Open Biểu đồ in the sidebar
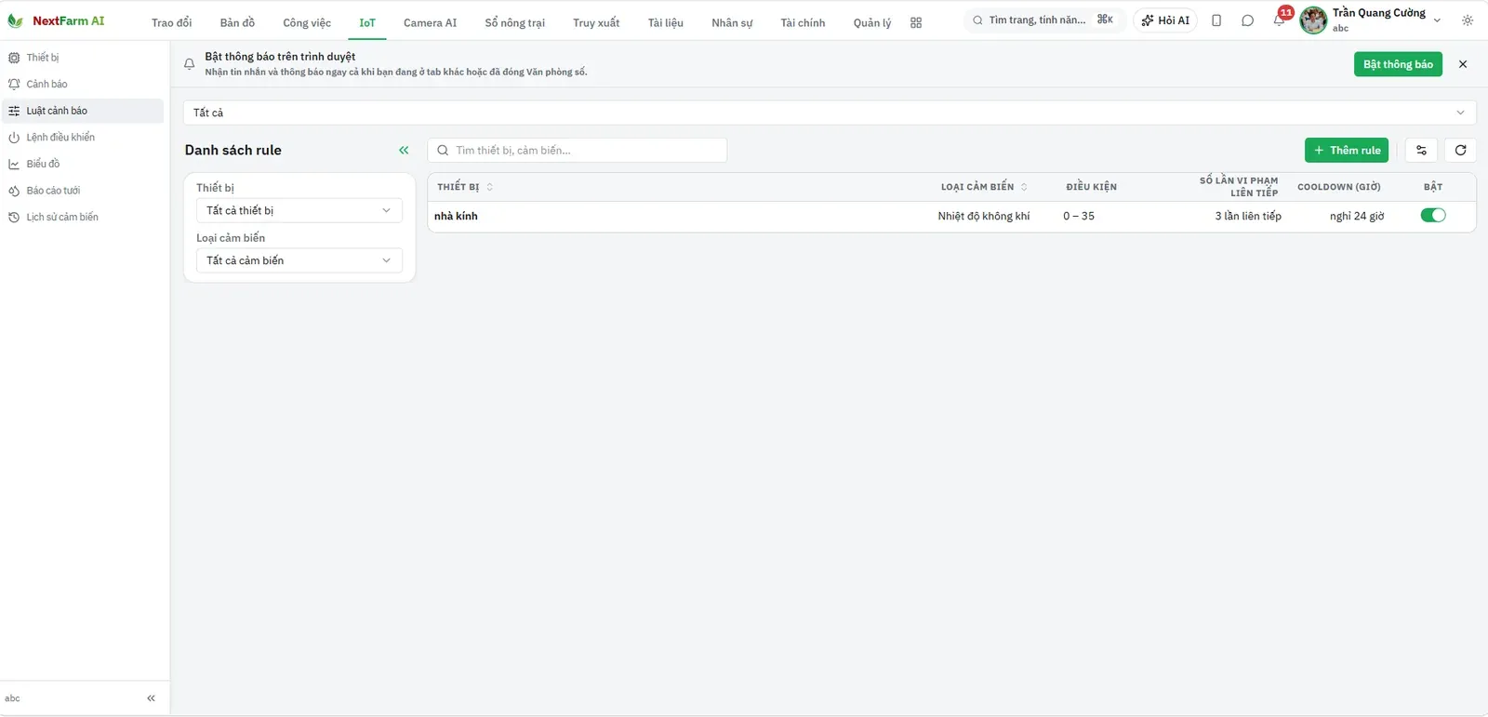The image size is (1488, 717). (x=83, y=165)
